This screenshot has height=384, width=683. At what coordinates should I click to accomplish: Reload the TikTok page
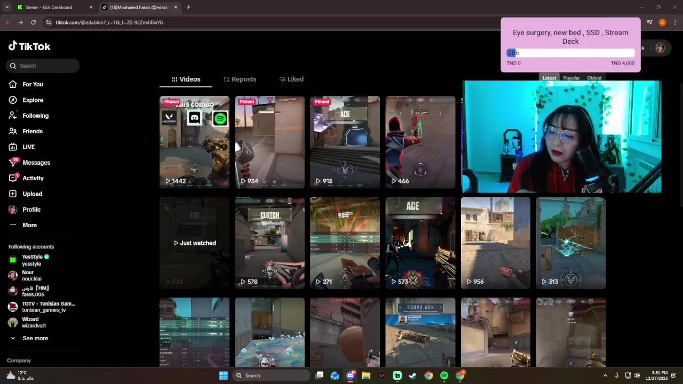[x=33, y=22]
